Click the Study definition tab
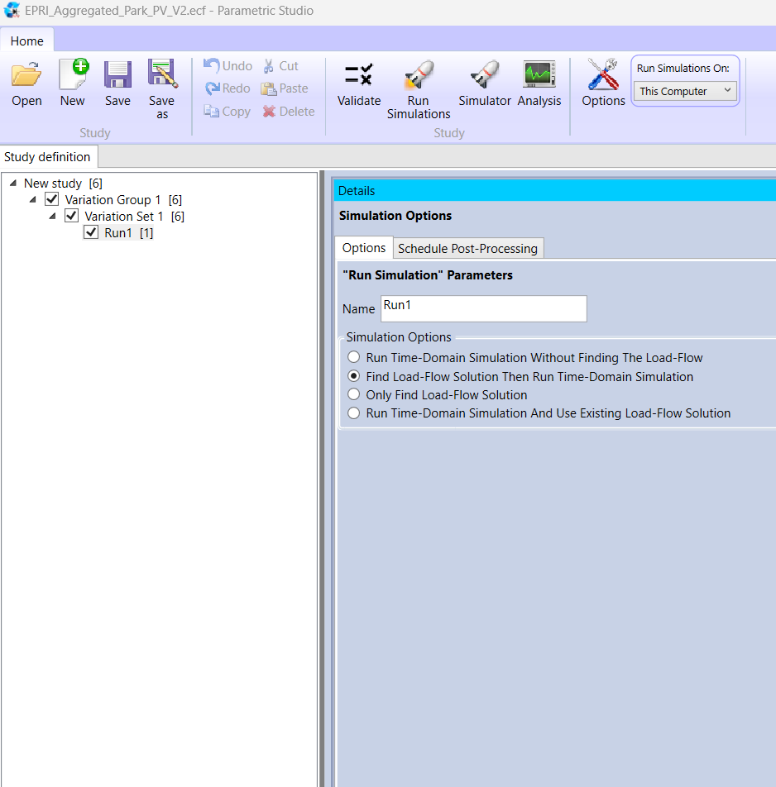Image resolution: width=776 pixels, height=787 pixels. (x=47, y=157)
